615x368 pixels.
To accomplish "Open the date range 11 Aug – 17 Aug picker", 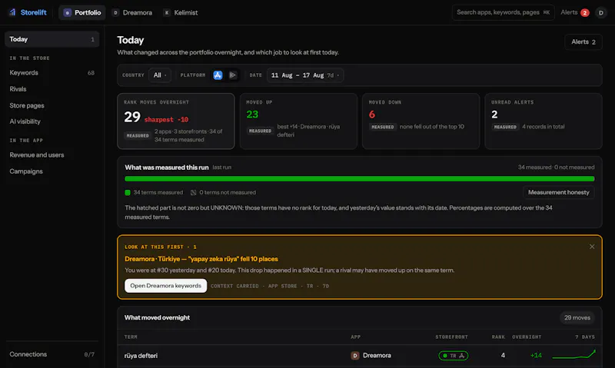I will coord(305,75).
